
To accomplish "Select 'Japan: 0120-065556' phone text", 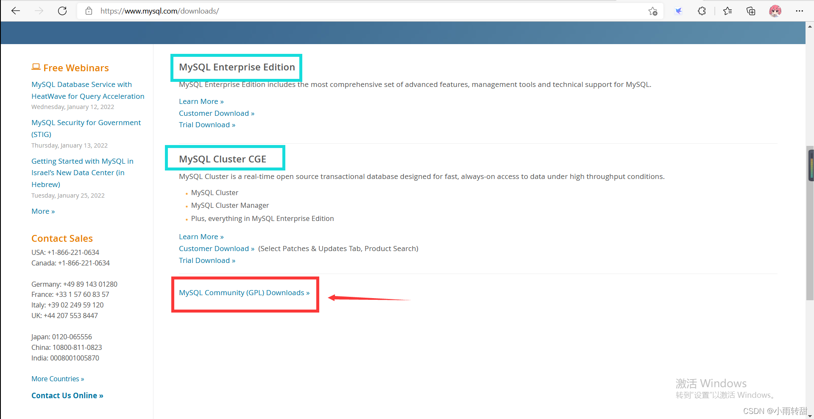I will [61, 337].
